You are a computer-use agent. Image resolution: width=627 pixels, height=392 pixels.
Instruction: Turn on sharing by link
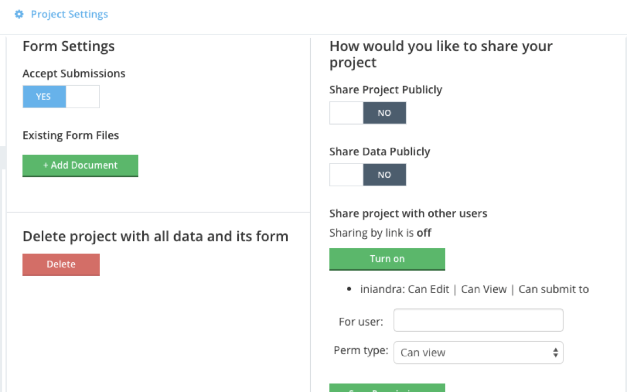click(x=387, y=258)
